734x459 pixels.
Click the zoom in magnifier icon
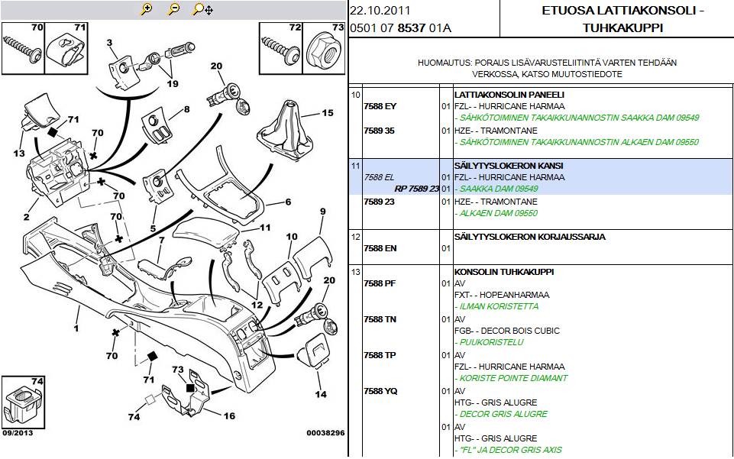147,9
